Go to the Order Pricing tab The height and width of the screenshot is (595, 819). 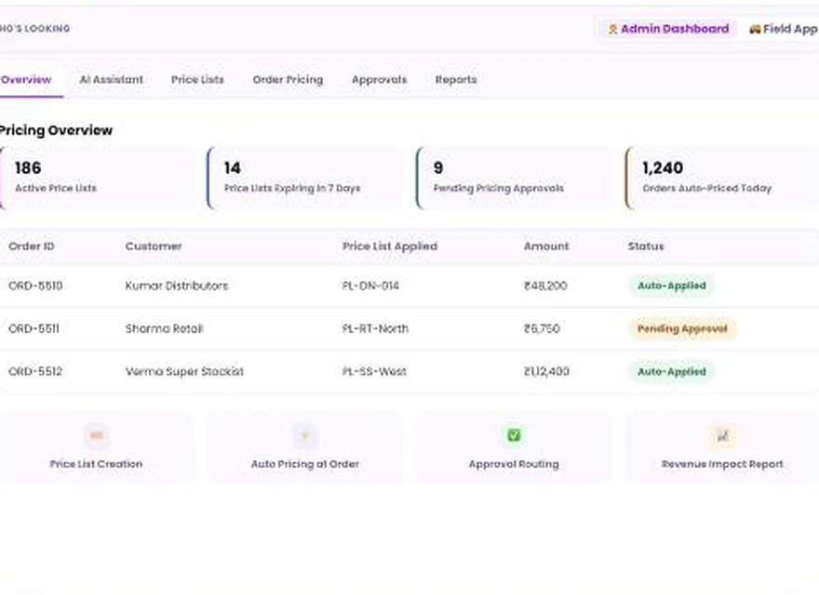click(288, 80)
